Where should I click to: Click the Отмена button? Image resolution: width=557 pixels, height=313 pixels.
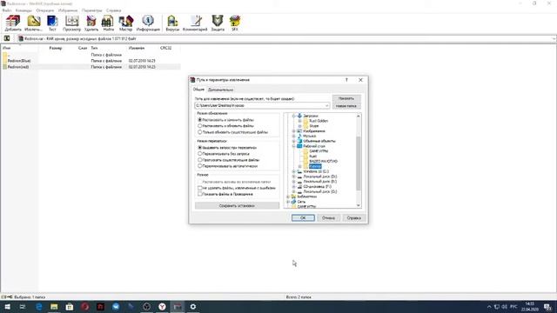[328, 217]
